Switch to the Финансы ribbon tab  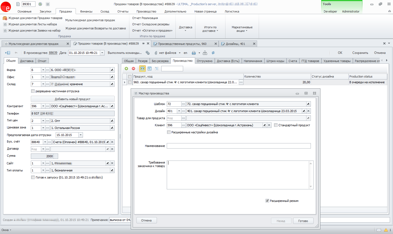click(x=86, y=11)
